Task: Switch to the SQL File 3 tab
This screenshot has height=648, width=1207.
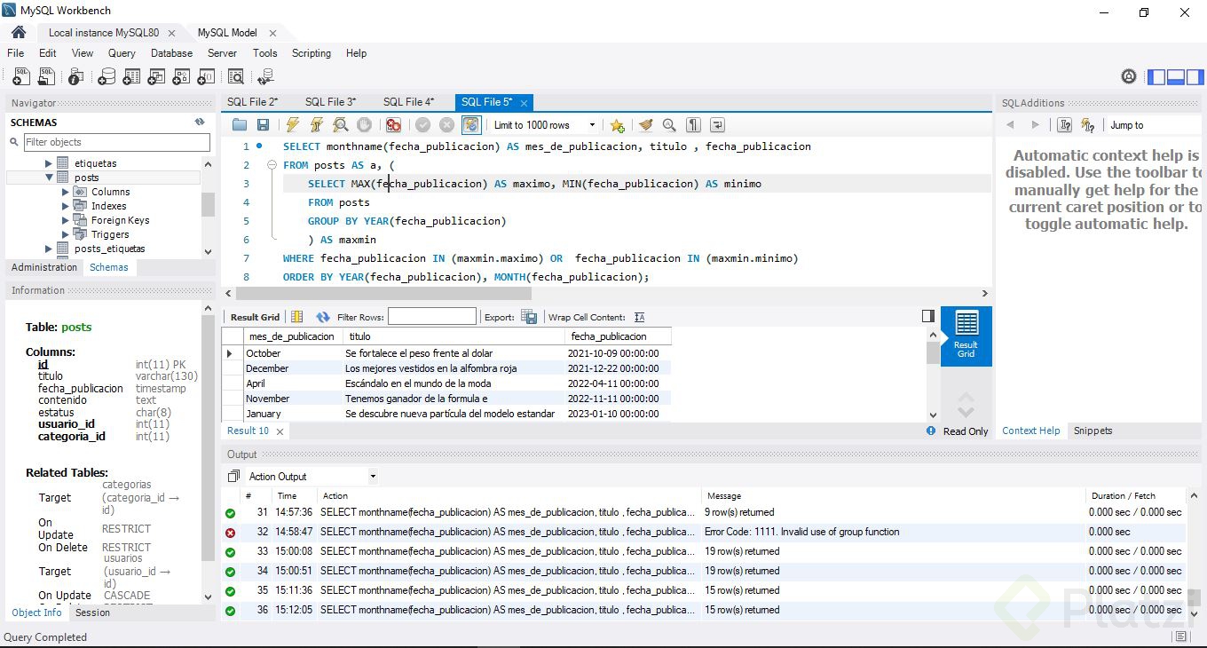Action: 329,102
